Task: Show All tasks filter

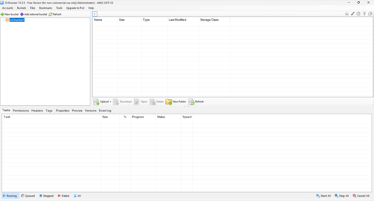Action: pyautogui.click(x=77, y=196)
